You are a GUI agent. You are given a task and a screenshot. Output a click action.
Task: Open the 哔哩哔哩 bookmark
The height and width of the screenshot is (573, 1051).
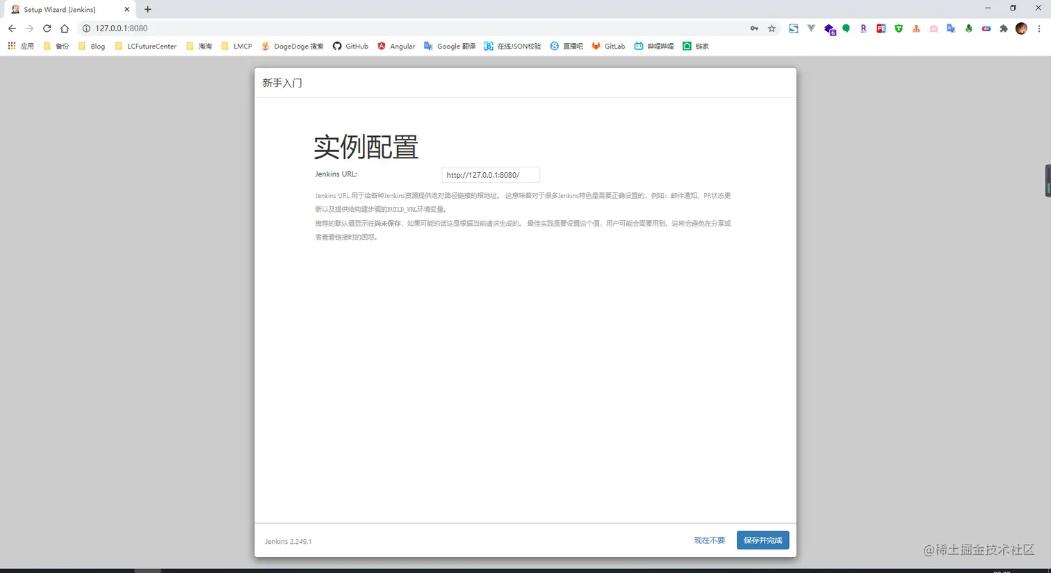click(x=654, y=46)
